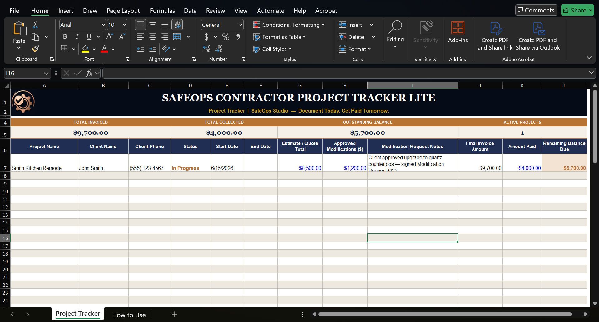Select column I header
Image resolution: width=599 pixels, height=322 pixels.
(413, 85)
